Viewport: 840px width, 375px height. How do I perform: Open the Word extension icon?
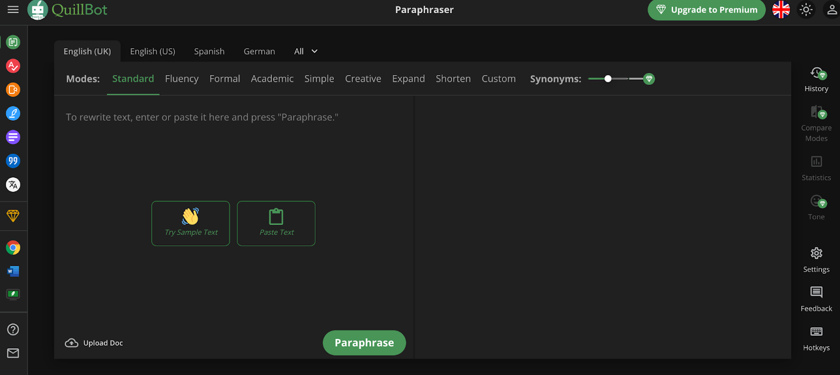pyautogui.click(x=13, y=271)
